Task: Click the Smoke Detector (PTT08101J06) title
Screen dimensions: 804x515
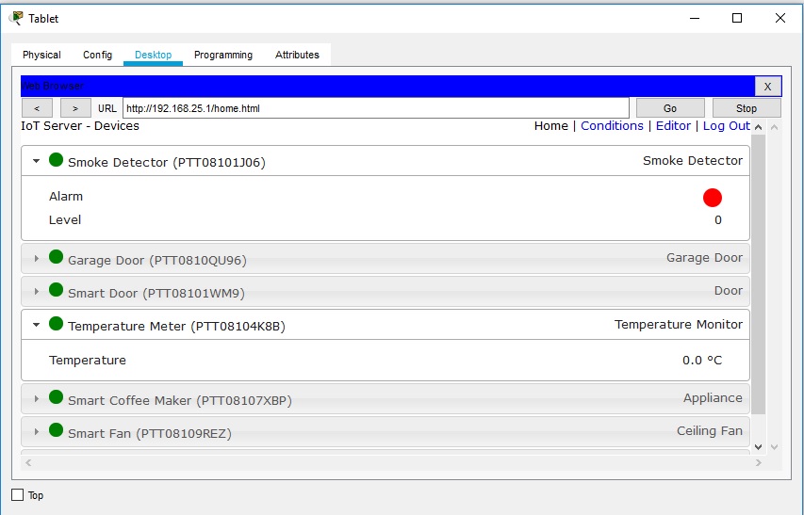Action: [x=167, y=162]
